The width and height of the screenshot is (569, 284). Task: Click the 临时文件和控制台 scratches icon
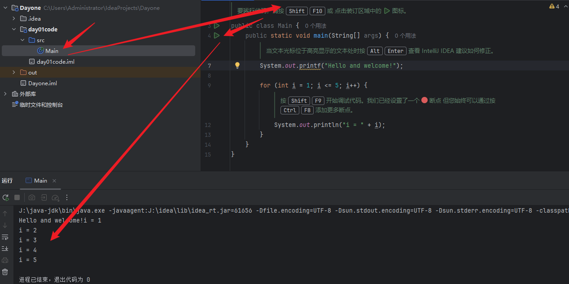point(15,105)
